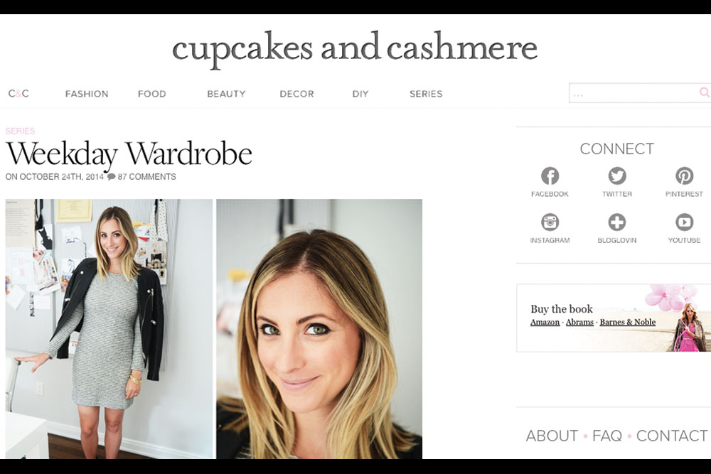Click the Twitter bird icon
This screenshot has height=474, width=711.
pos(616,176)
